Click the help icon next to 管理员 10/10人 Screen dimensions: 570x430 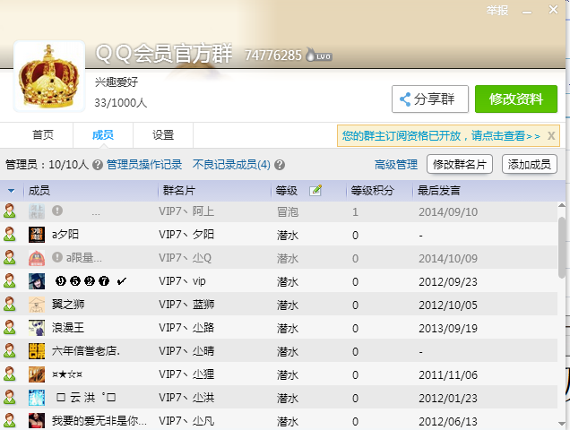98,165
